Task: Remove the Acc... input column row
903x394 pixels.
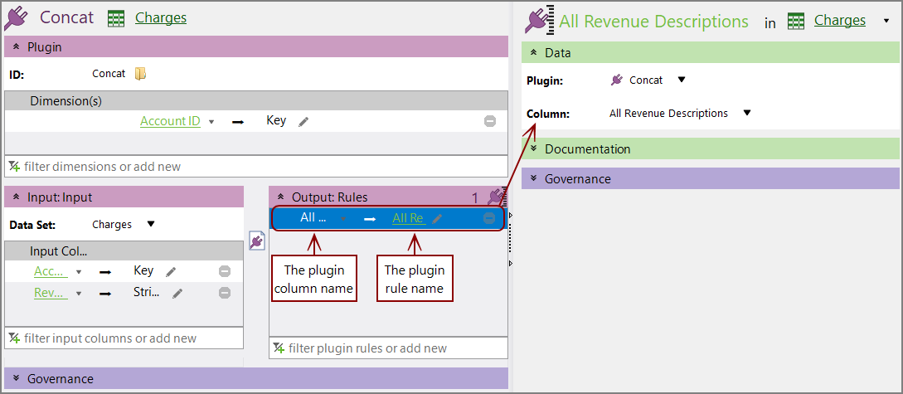Action: click(225, 271)
